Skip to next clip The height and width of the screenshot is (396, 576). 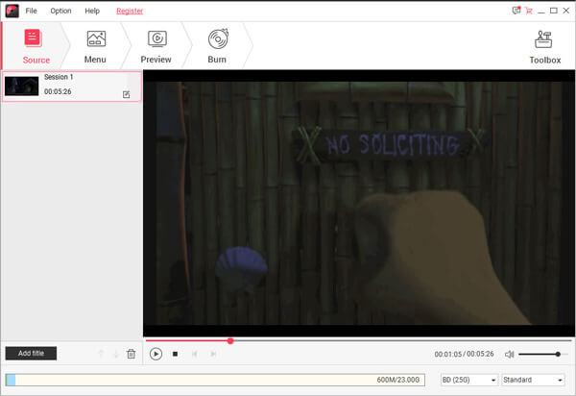coord(213,354)
